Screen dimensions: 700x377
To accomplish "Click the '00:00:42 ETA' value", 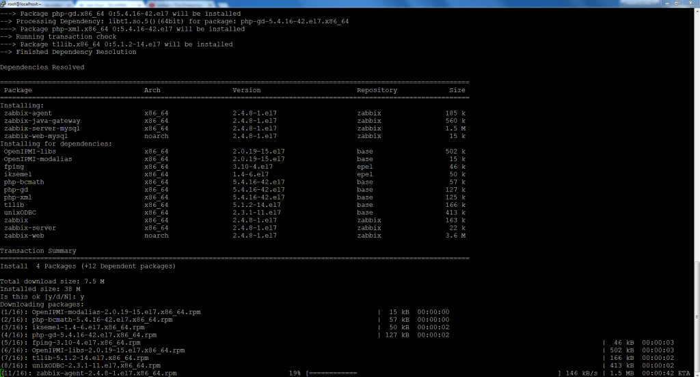I will pos(666,373).
